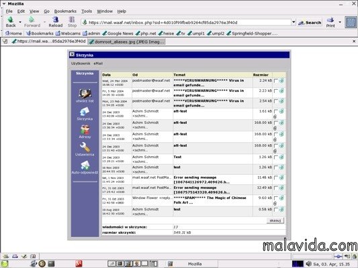Open the SPAM Magic of Chinese Folk Art message
The height and width of the screenshot is (268, 358).
(210, 200)
